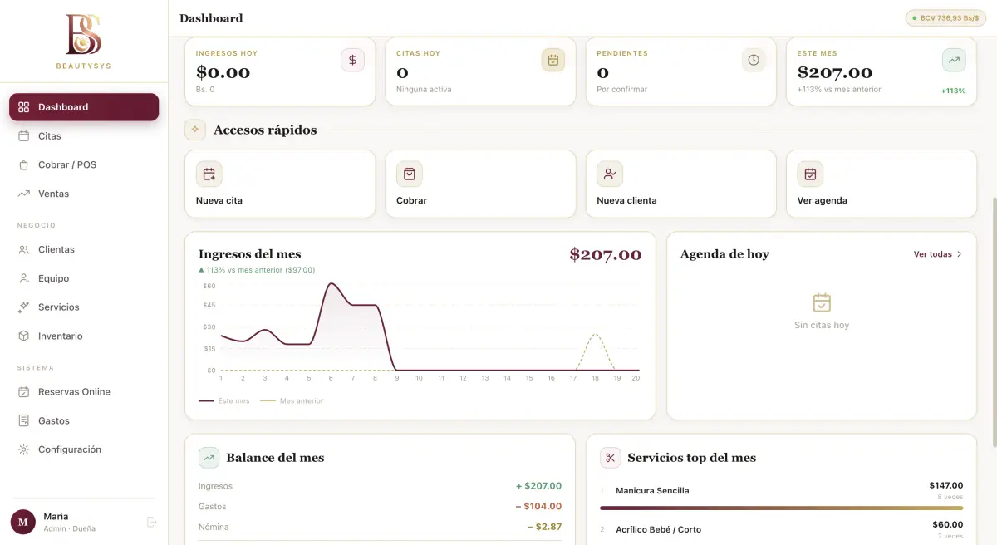Click the Pendientes Por confirmar card

tap(681, 71)
